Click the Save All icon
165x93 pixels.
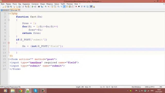[x=11, y=7]
